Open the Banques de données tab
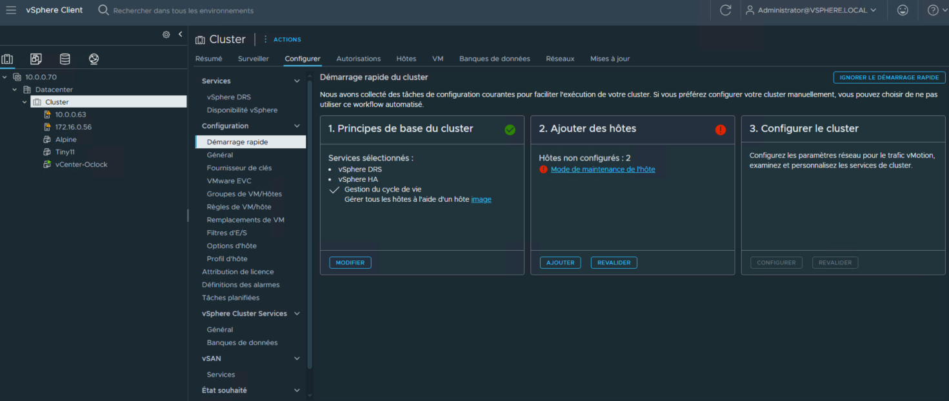The image size is (949, 401). (494, 59)
